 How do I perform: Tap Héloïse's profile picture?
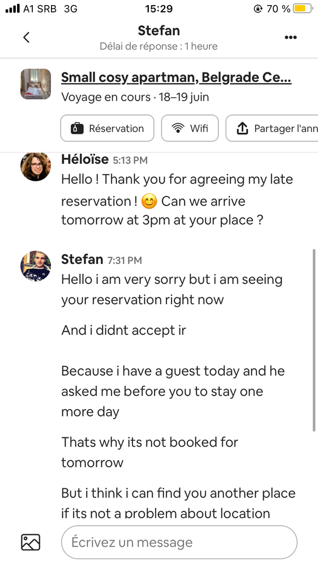pyautogui.click(x=36, y=167)
